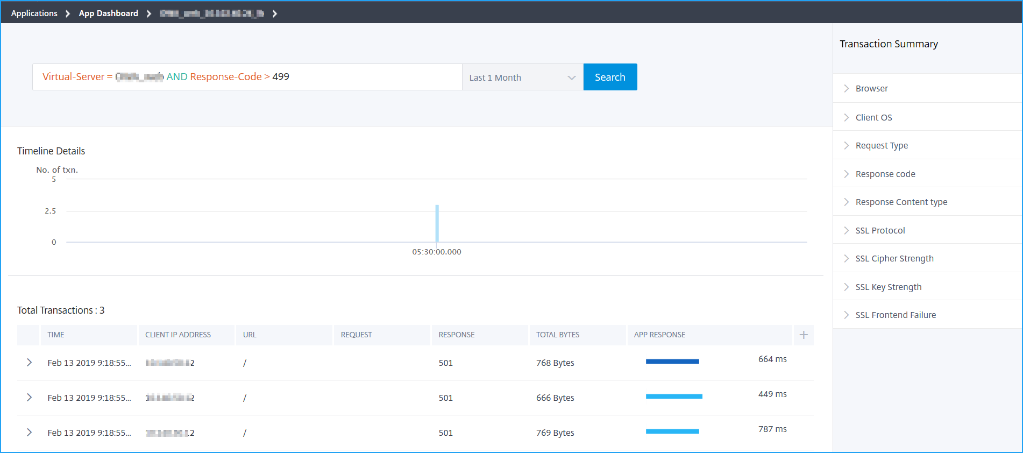Viewport: 1023px width, 453px height.
Task: Add a column with the plus icon
Action: (804, 335)
